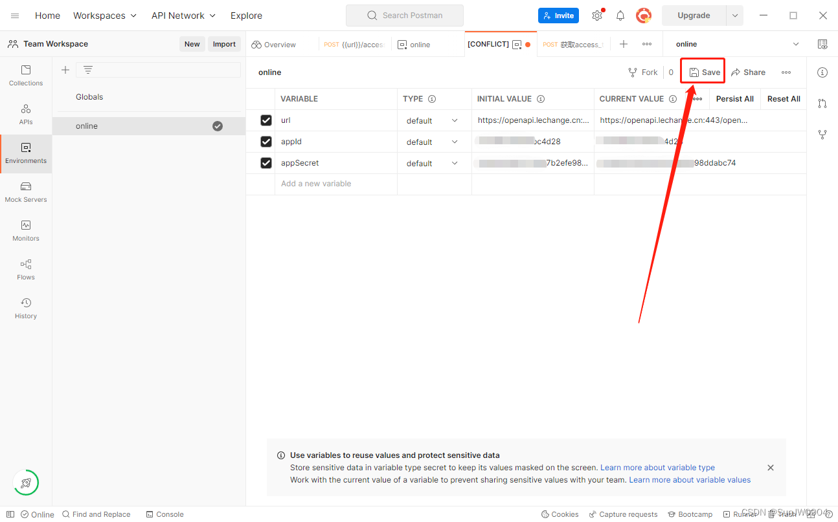Create new environment with plus icon
The image size is (838, 522).
click(65, 70)
